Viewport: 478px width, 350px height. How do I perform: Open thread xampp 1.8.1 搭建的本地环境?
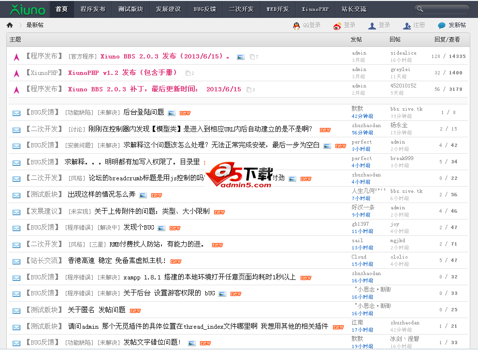pos(209,277)
